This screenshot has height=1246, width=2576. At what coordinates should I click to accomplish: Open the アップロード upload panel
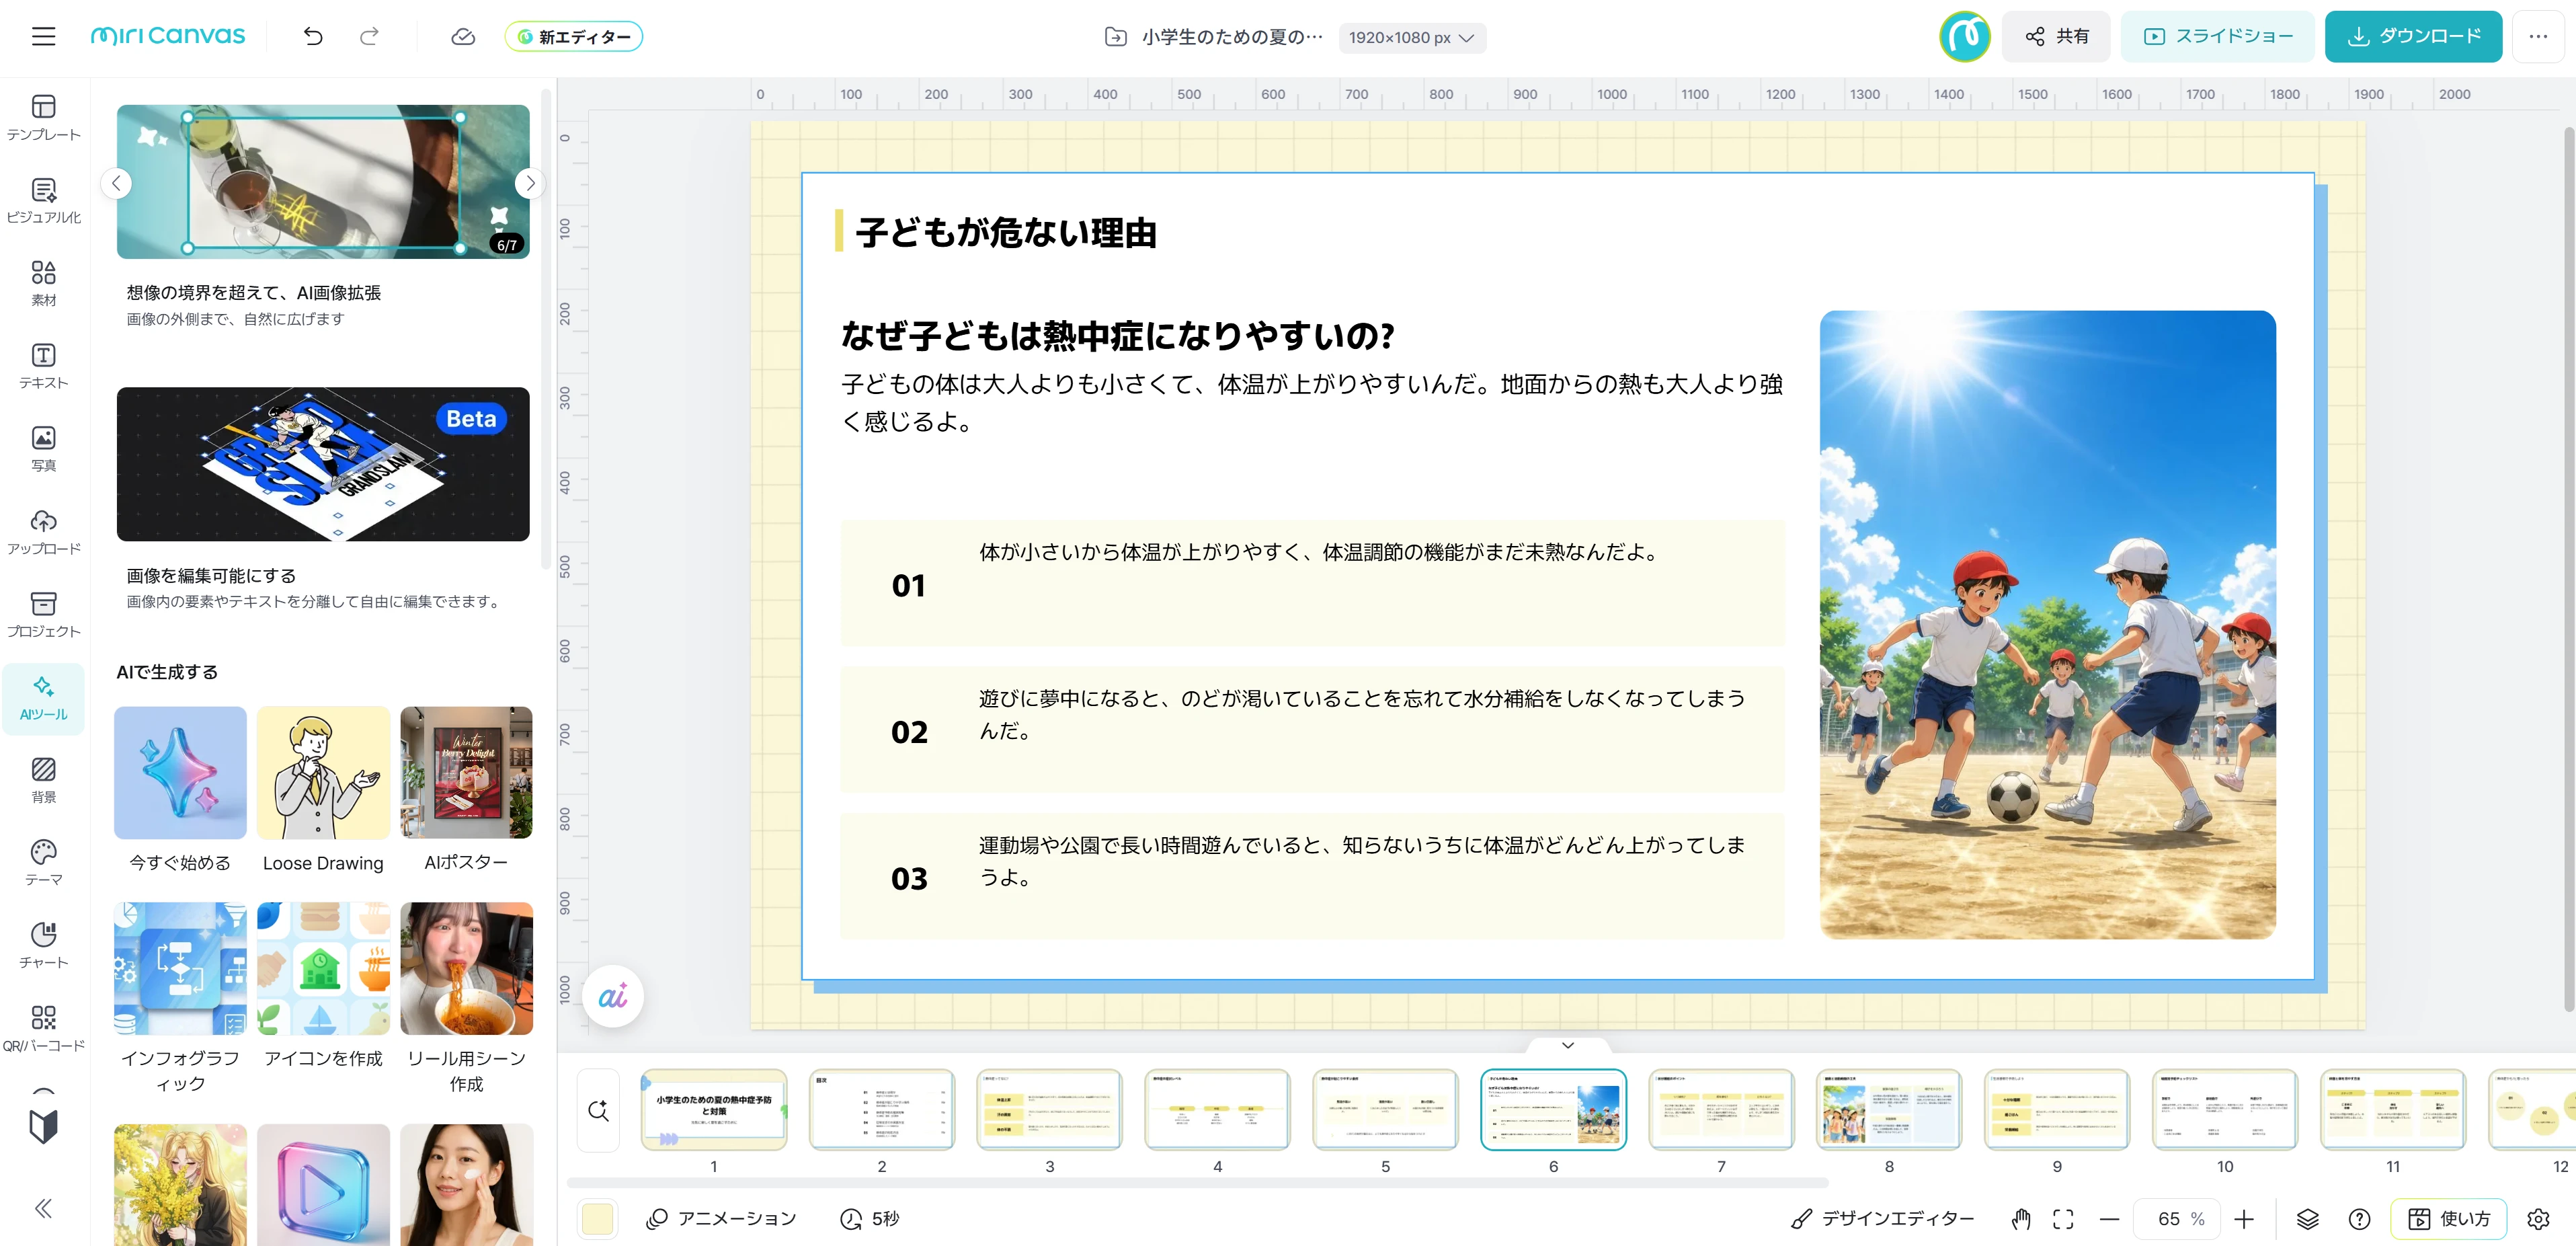coord(43,532)
